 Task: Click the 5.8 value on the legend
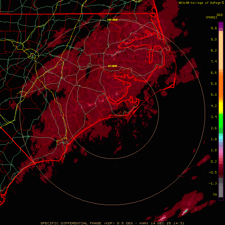tap(214, 84)
